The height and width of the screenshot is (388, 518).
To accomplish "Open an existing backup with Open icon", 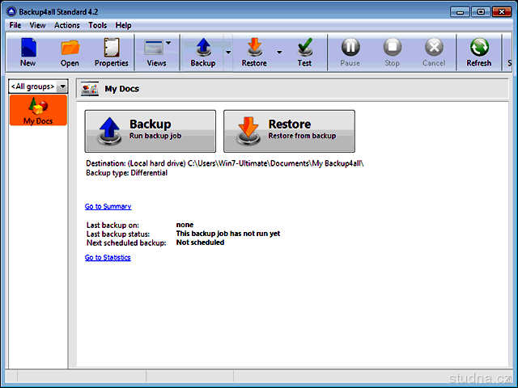I will [70, 51].
